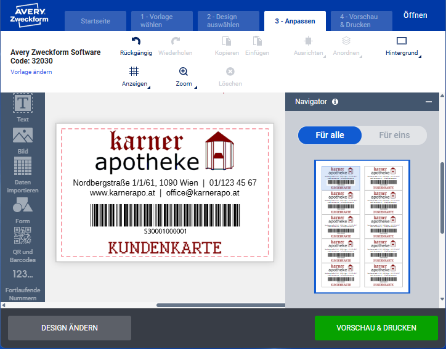Image resolution: width=446 pixels, height=349 pixels.
Task: Switch Navigator to Für alle
Action: (x=330, y=135)
